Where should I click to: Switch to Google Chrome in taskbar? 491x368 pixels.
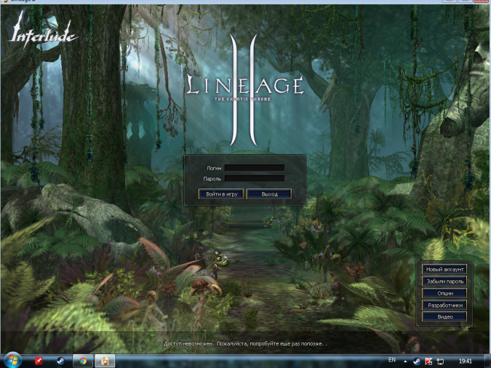pos(83,361)
